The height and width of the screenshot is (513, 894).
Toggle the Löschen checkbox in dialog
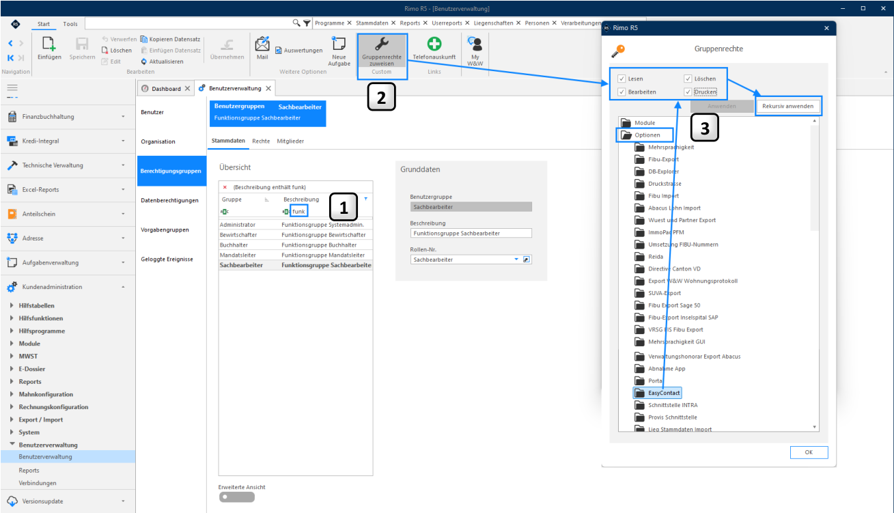point(688,79)
